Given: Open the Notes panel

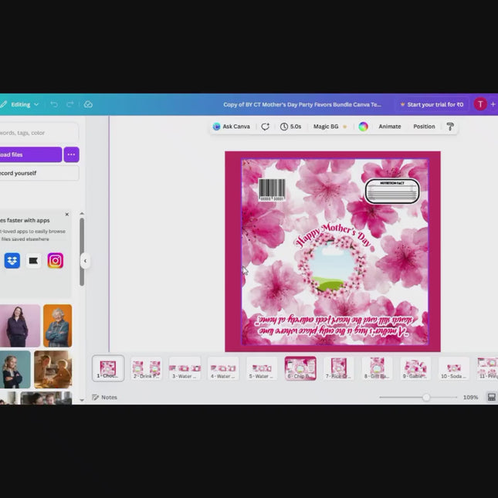Looking at the screenshot, I should coord(105,397).
